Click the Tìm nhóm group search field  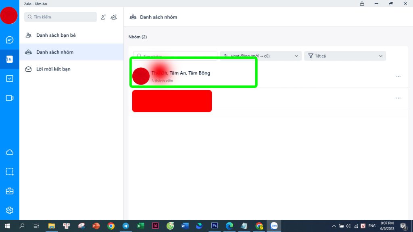coord(175,56)
